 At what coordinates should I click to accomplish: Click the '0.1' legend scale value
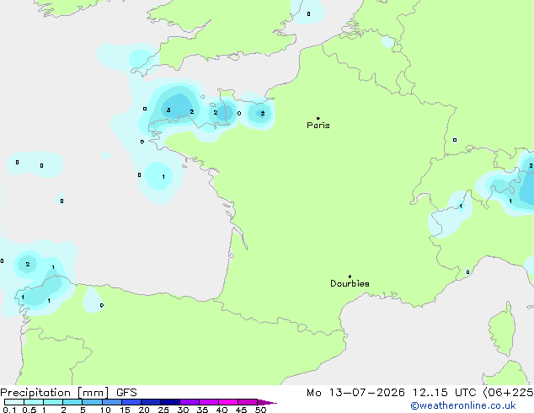pos(10,410)
